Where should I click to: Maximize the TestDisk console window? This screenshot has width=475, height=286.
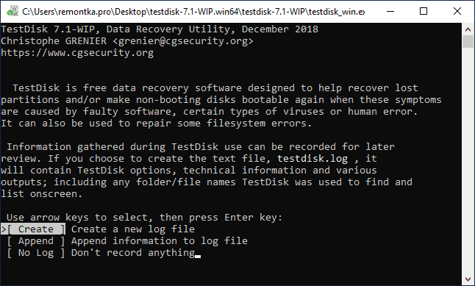point(424,12)
